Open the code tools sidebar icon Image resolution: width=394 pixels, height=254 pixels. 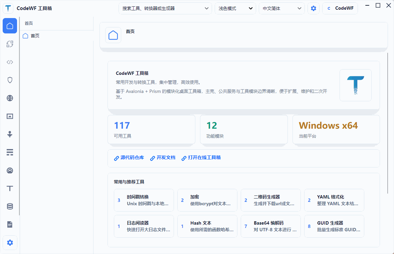10,62
